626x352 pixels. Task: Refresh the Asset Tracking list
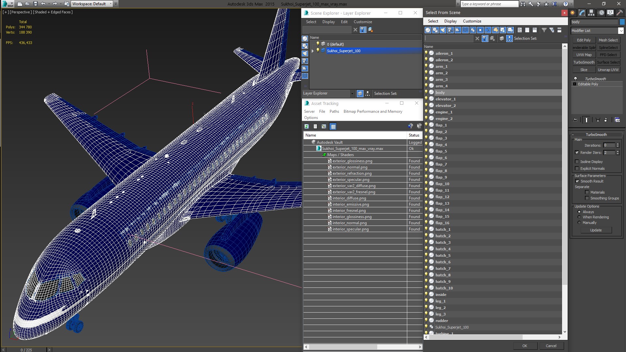(x=306, y=126)
